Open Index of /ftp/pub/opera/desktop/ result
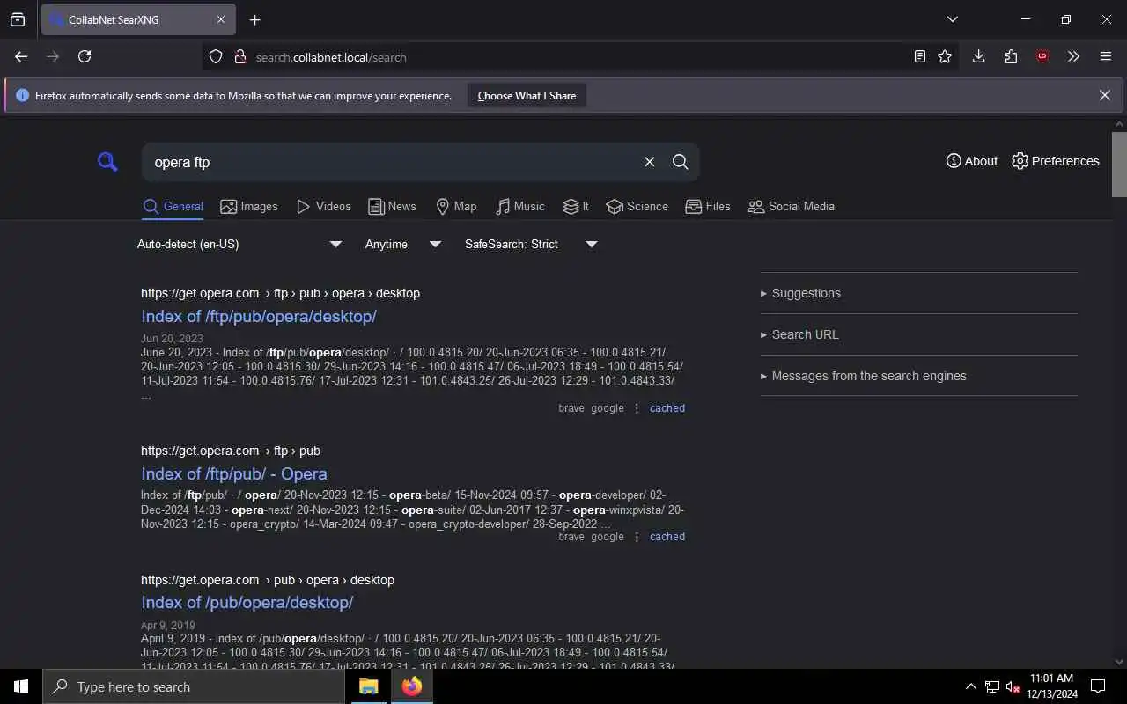The width and height of the screenshot is (1127, 704). point(259,316)
